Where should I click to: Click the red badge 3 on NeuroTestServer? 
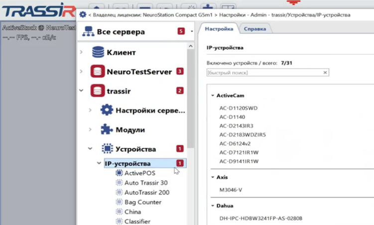[x=180, y=71]
